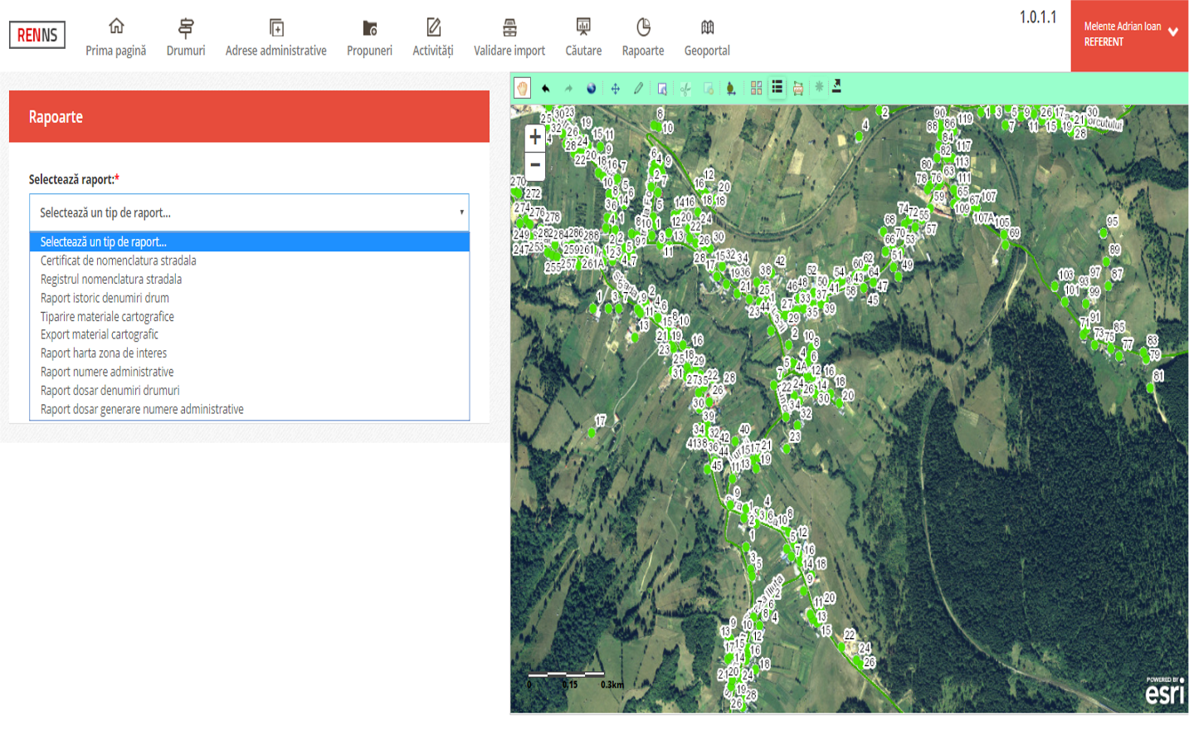Viewport: 1189px width, 750px height.
Task: Click the back arrow in map toolbar
Action: [x=545, y=88]
